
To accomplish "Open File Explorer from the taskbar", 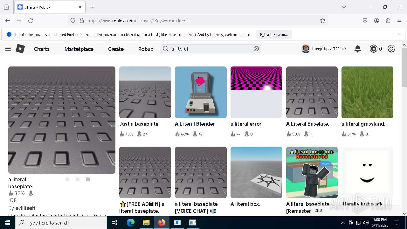I will coord(146,223).
